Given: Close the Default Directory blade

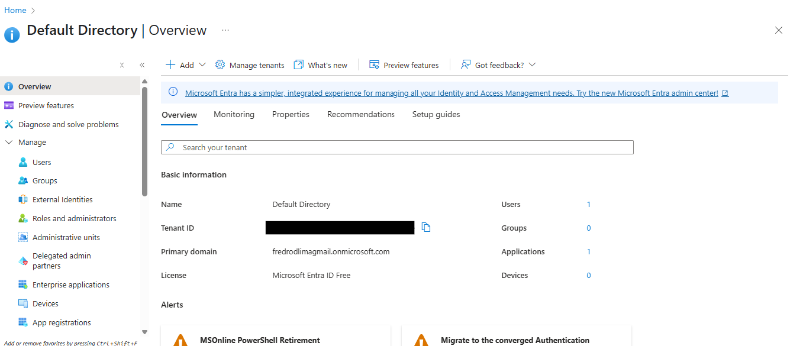Looking at the screenshot, I should 779,30.
